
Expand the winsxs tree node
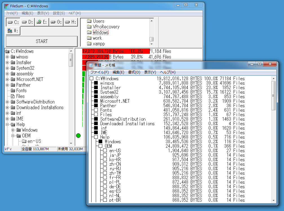(7, 57)
